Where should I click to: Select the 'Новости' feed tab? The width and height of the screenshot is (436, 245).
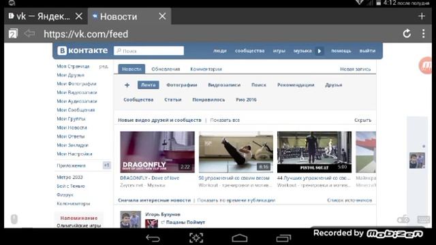(x=131, y=69)
